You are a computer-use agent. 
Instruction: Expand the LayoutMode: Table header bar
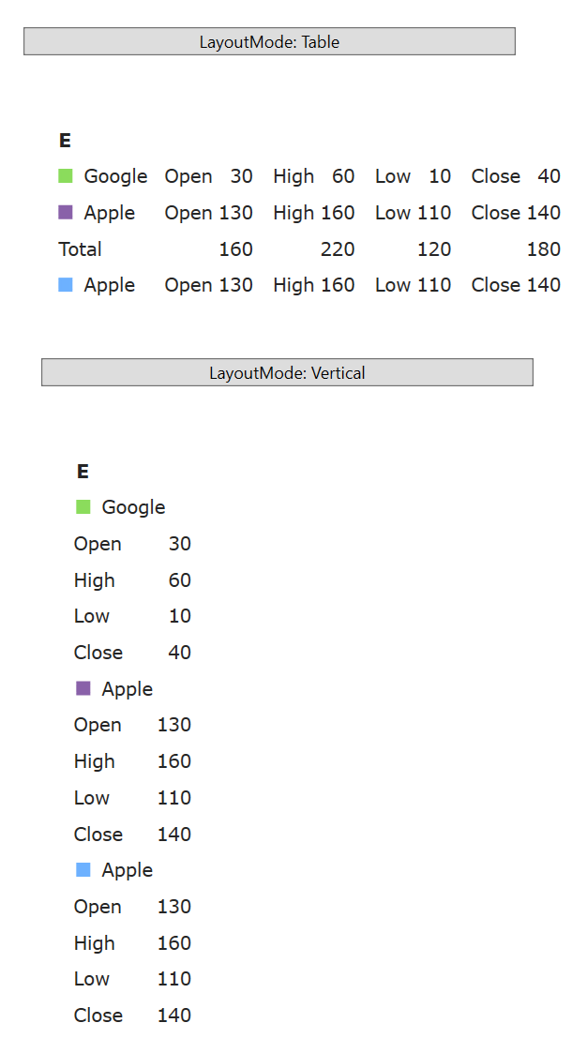tap(268, 41)
